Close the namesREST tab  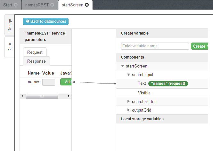coord(52,5)
